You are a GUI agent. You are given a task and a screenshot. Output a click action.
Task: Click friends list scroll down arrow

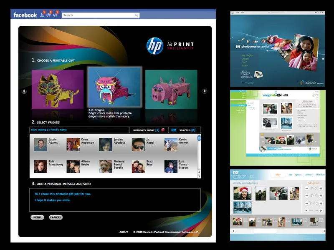pos(199,176)
